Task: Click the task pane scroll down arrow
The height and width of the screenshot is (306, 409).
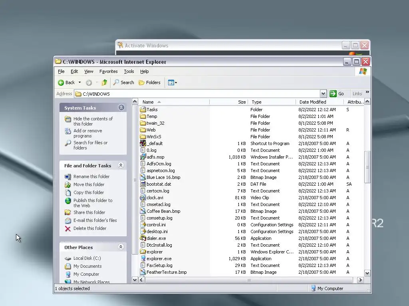Action: [135, 280]
